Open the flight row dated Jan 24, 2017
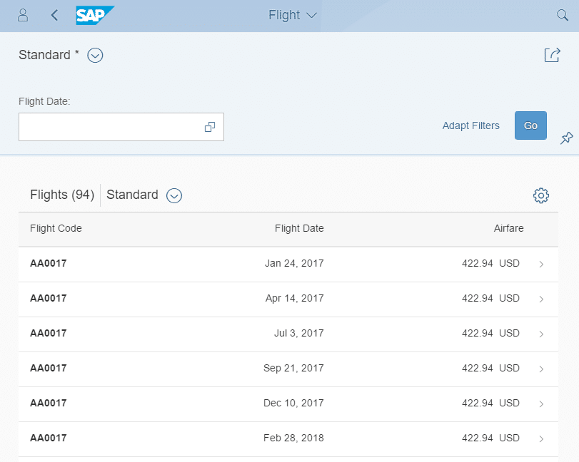The width and height of the screenshot is (579, 462). click(x=286, y=264)
